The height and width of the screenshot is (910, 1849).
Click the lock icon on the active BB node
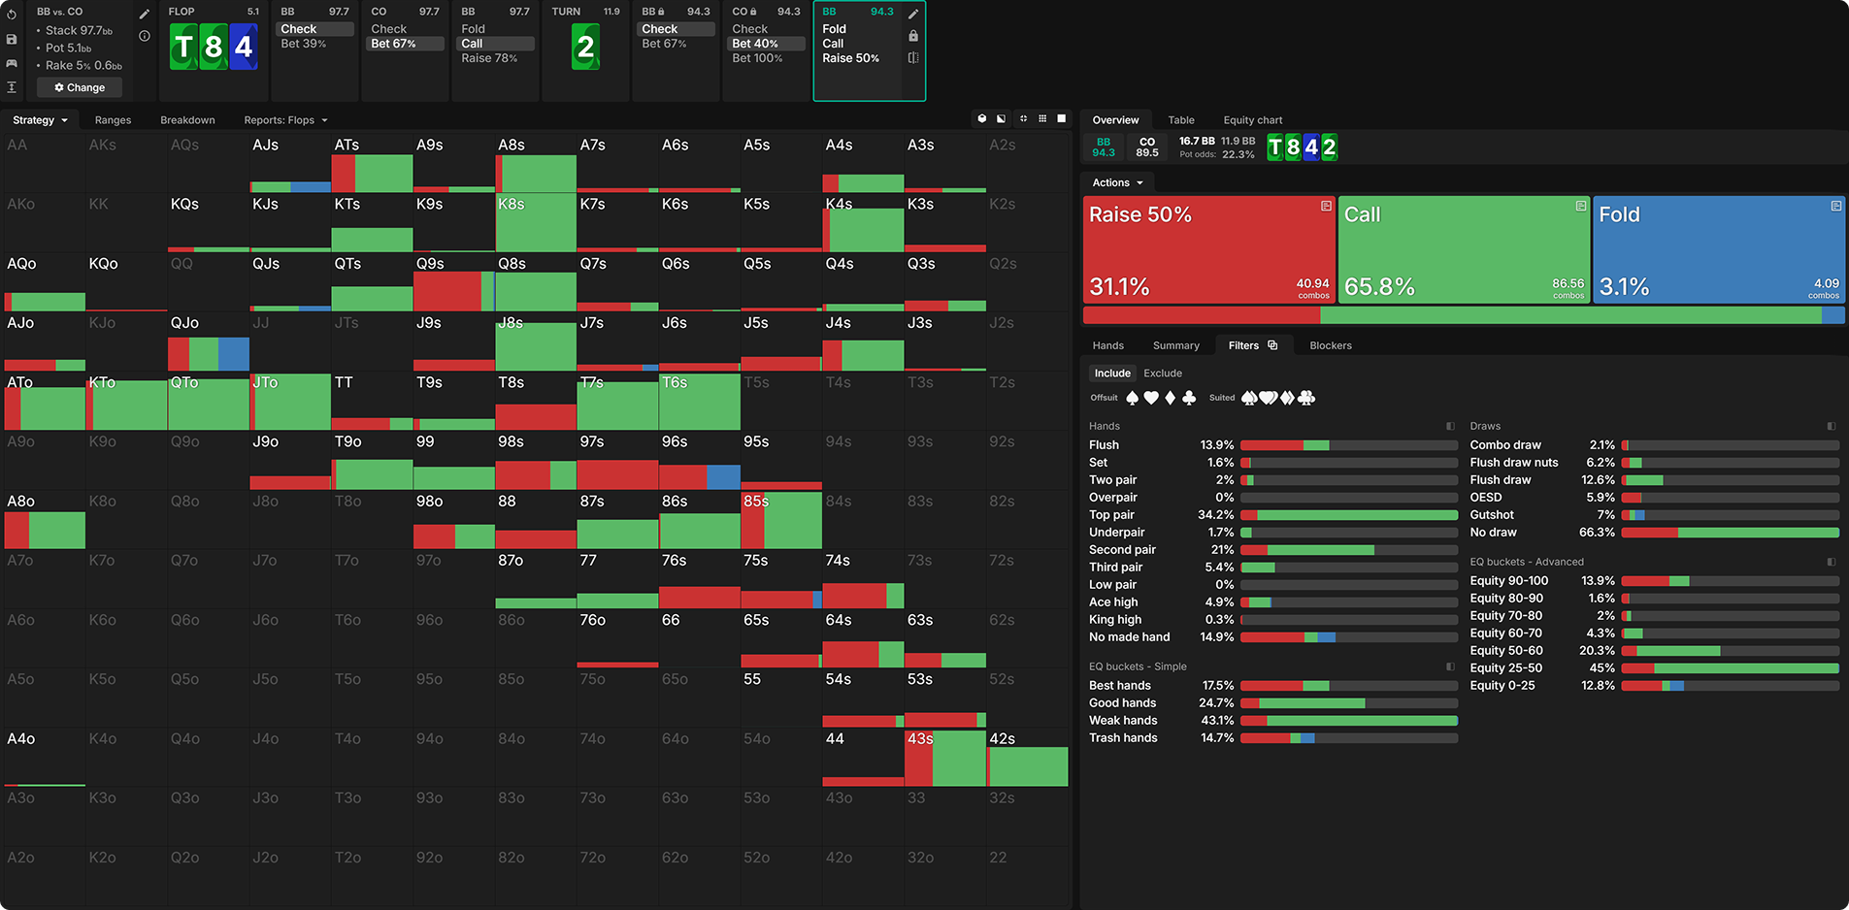tap(912, 36)
